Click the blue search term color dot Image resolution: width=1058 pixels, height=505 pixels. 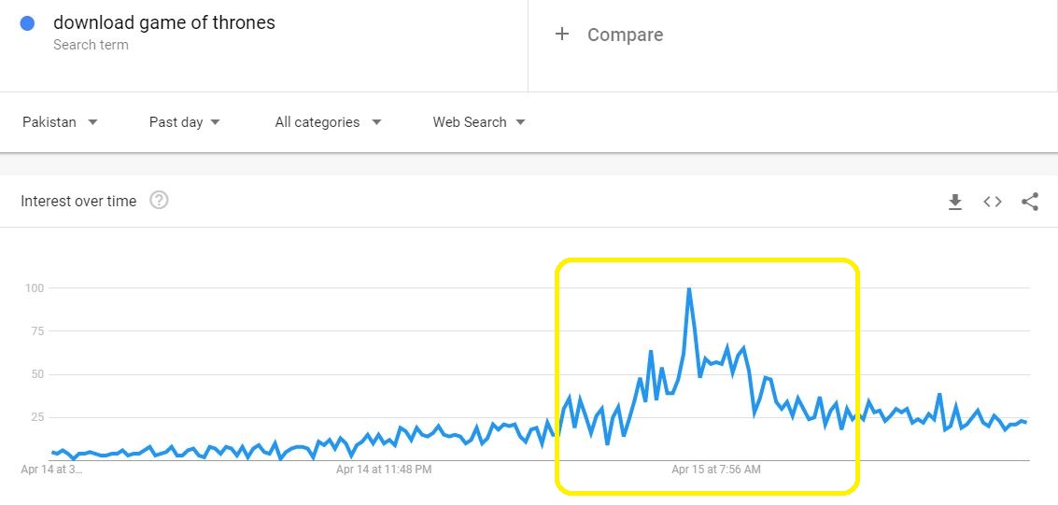(27, 23)
